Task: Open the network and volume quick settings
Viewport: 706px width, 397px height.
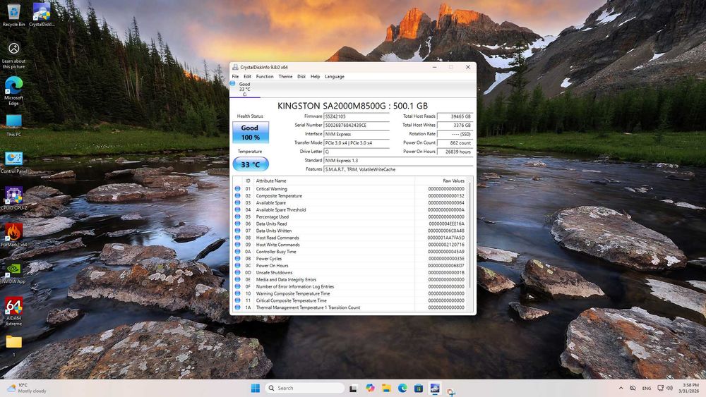Action: [x=665, y=388]
